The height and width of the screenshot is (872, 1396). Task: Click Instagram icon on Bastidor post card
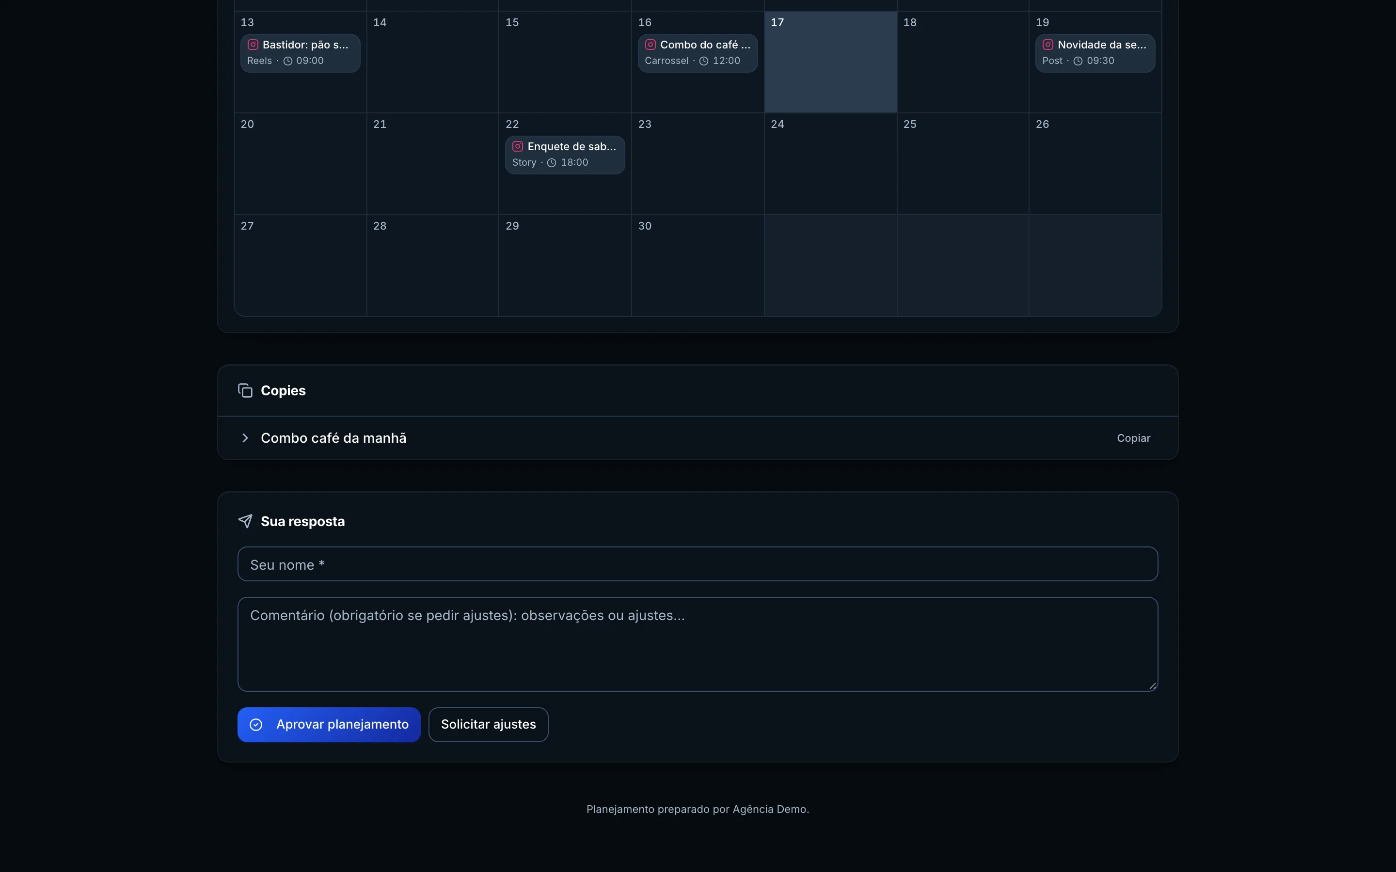253,45
